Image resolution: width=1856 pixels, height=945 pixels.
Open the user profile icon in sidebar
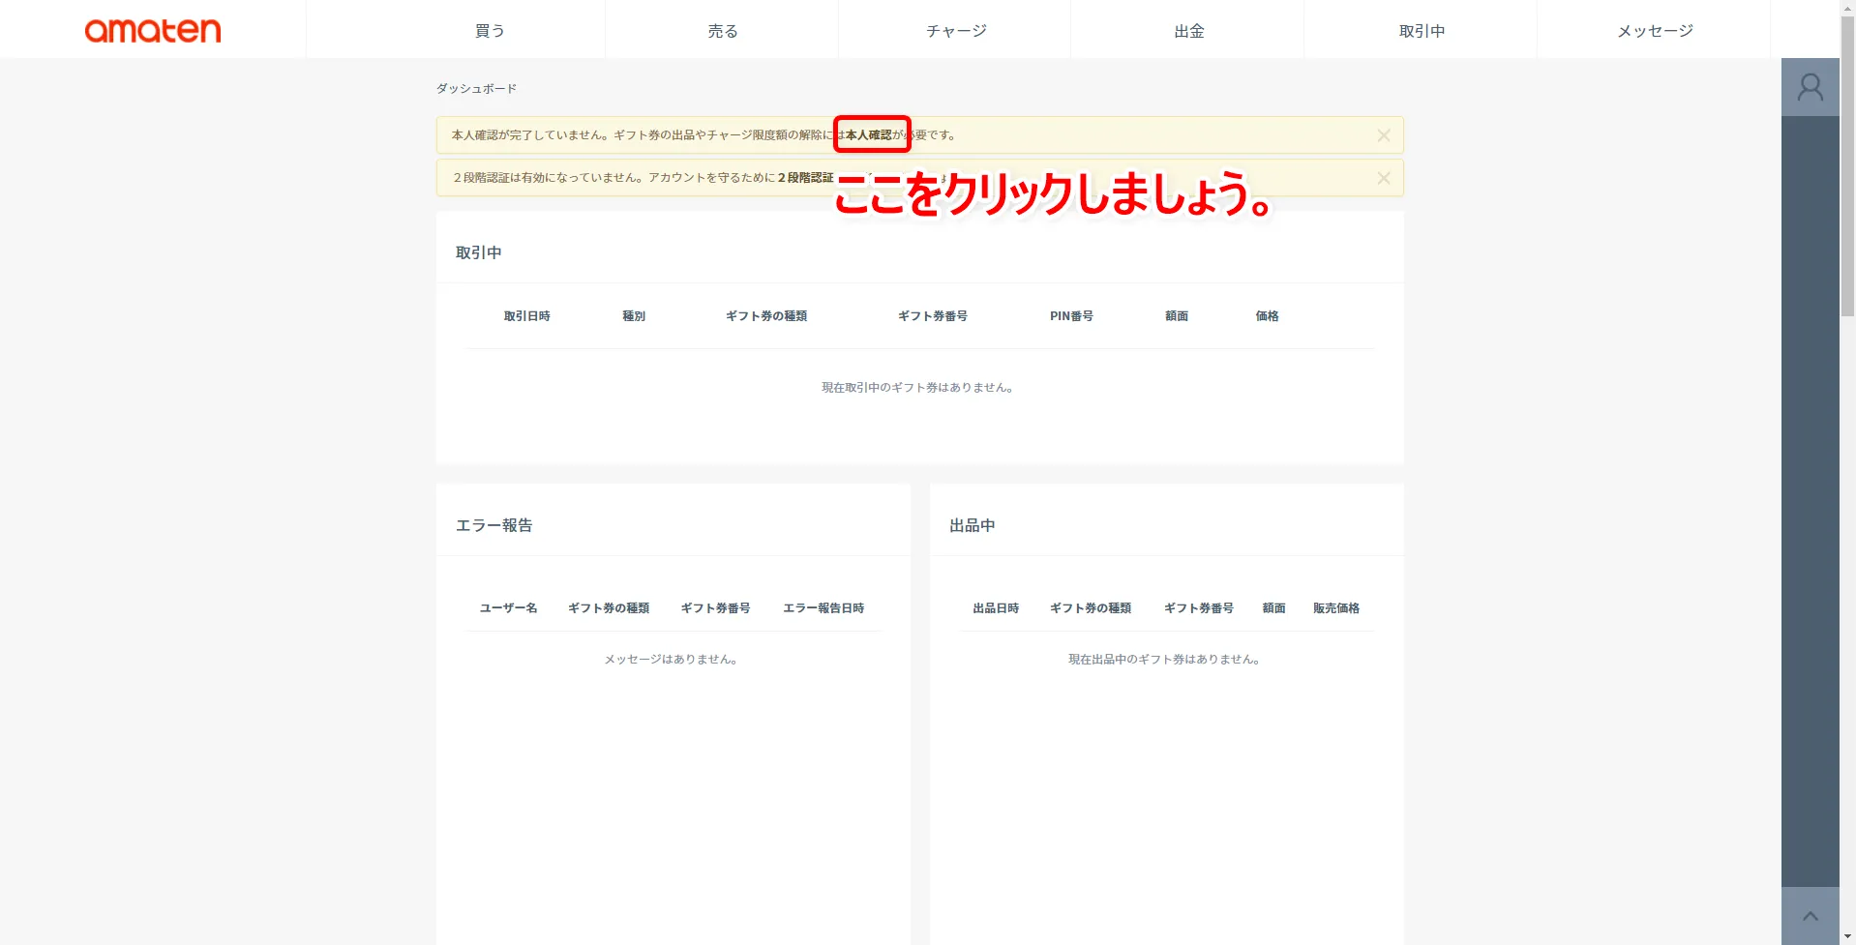[1810, 87]
